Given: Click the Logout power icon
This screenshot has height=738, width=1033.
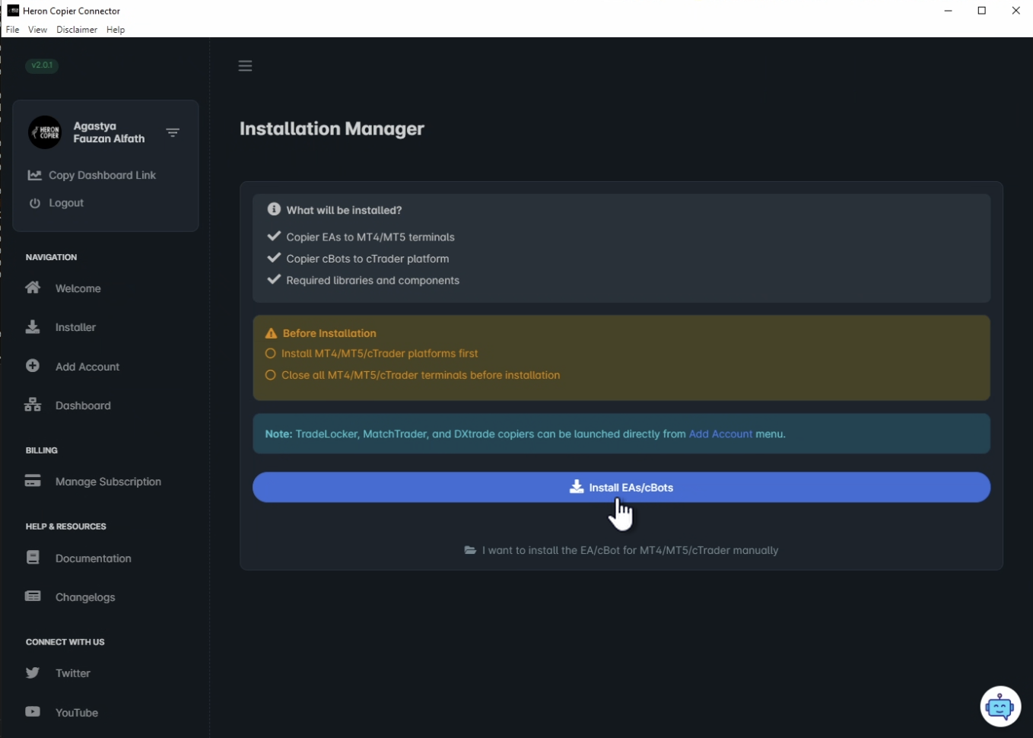Looking at the screenshot, I should (x=35, y=202).
